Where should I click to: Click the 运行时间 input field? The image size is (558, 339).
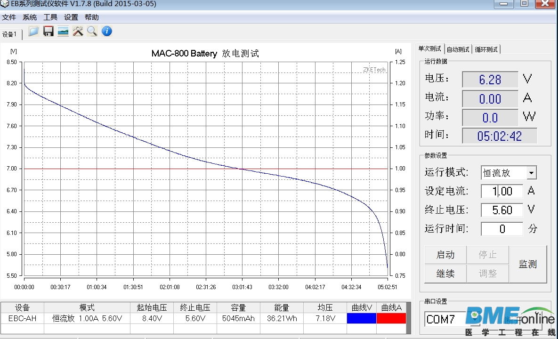pos(502,229)
